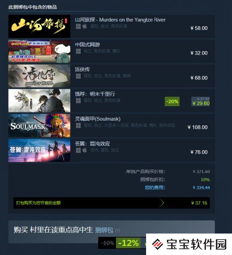Click the 宝宝软件园 watermark logo
The width and height of the screenshot is (232, 255).
pos(189,244)
